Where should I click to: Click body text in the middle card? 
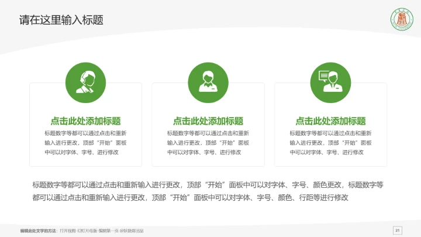point(208,143)
